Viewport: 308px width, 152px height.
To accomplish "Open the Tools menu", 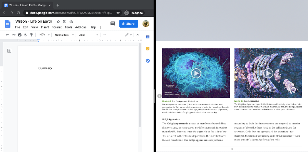I will [69, 27].
